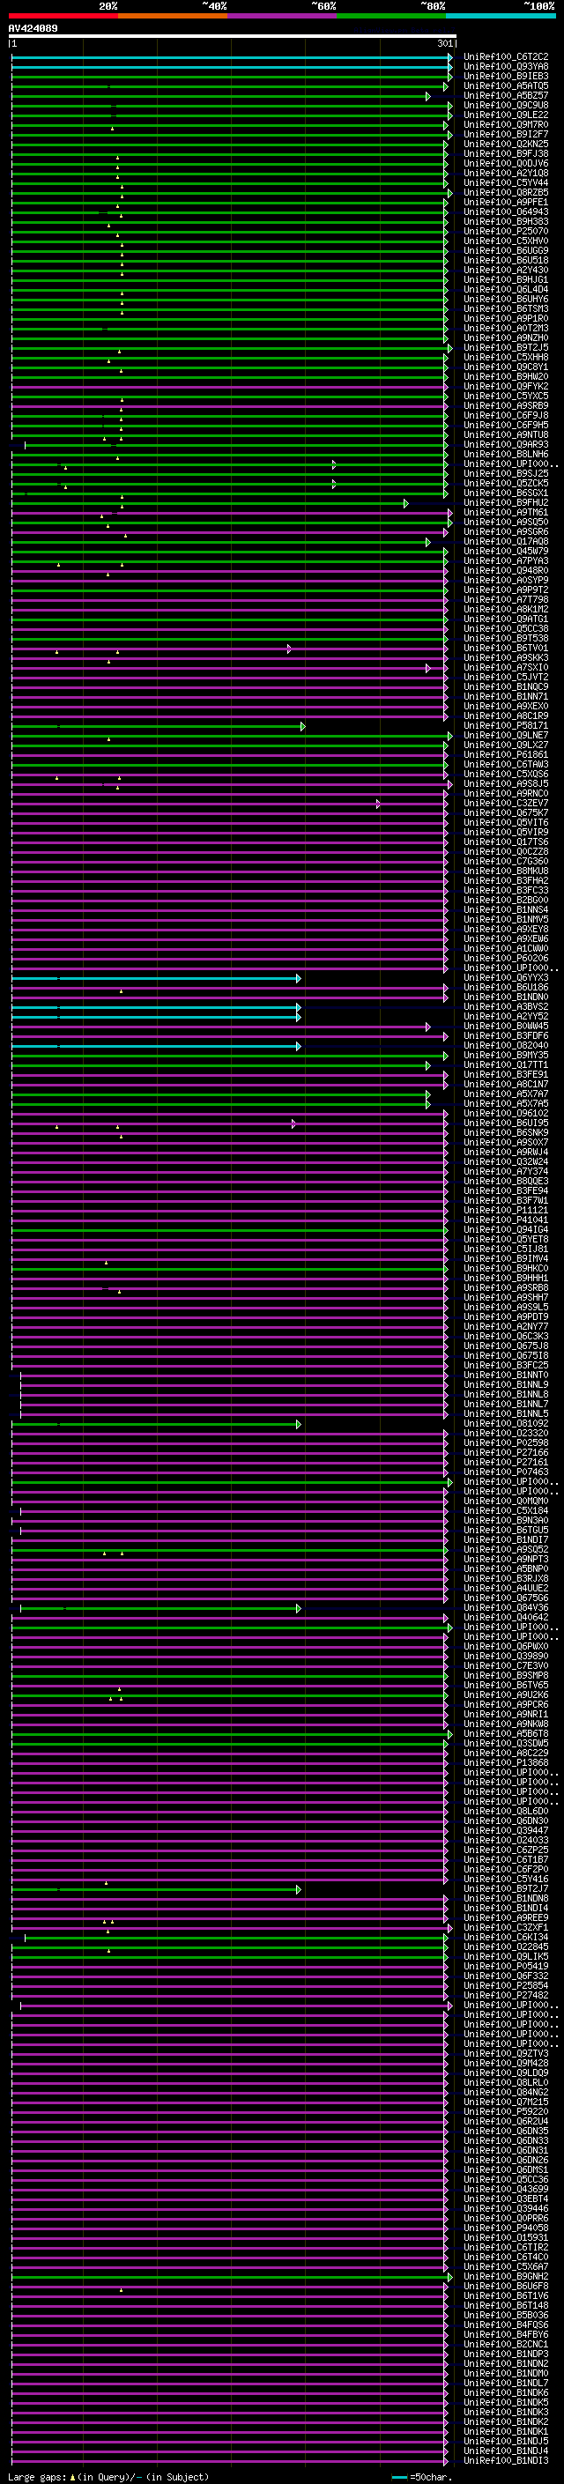This screenshot has height=2484, width=564.
Task: Click hit label UniRef100_B1NNT0
Action: click(506, 1375)
